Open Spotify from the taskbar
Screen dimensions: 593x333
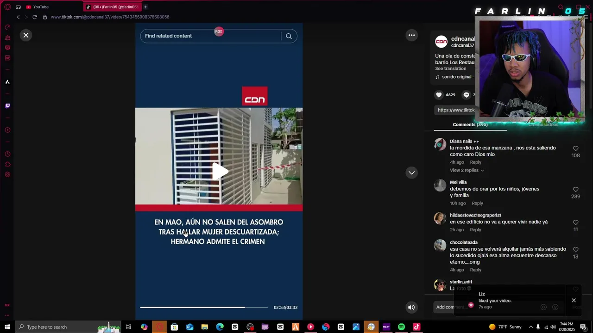tap(401, 327)
